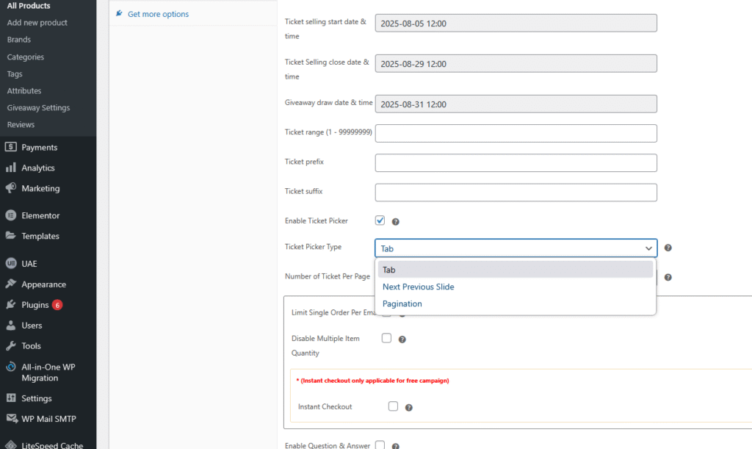Image resolution: width=752 pixels, height=449 pixels.
Task: Click the Analytics bar chart icon
Action: [11, 168]
